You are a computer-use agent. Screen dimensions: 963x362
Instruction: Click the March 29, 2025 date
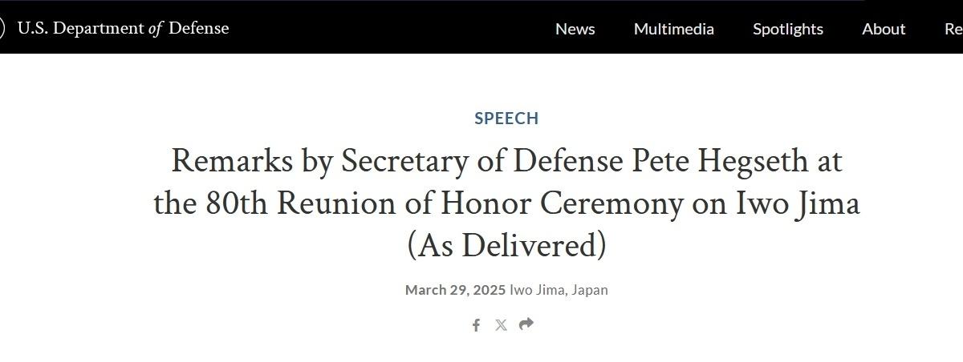pyautogui.click(x=455, y=290)
